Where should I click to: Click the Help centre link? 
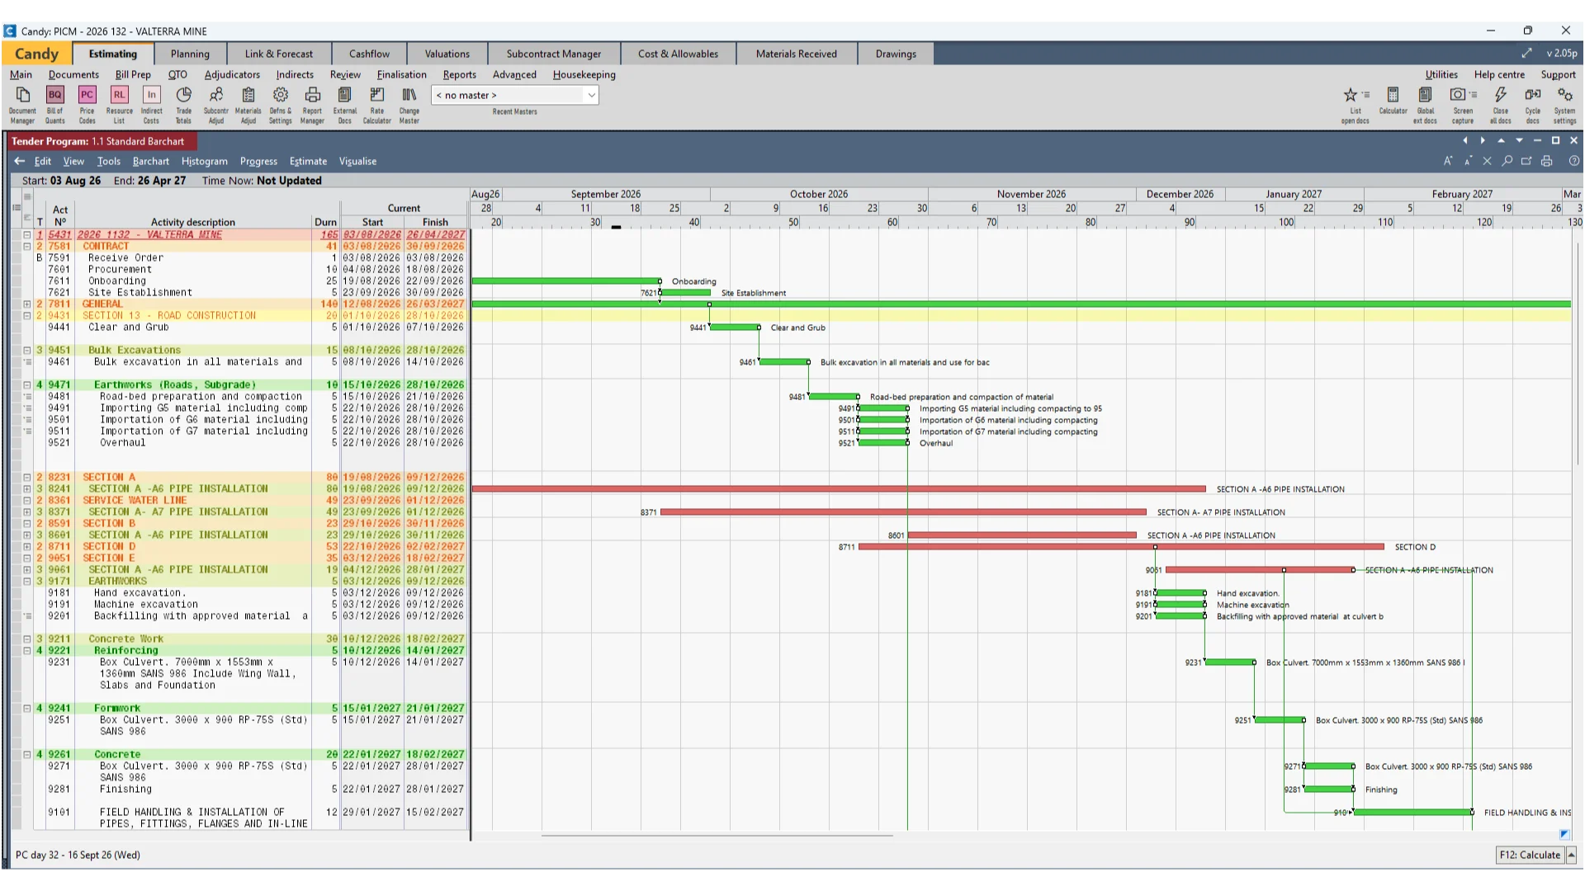click(x=1499, y=74)
